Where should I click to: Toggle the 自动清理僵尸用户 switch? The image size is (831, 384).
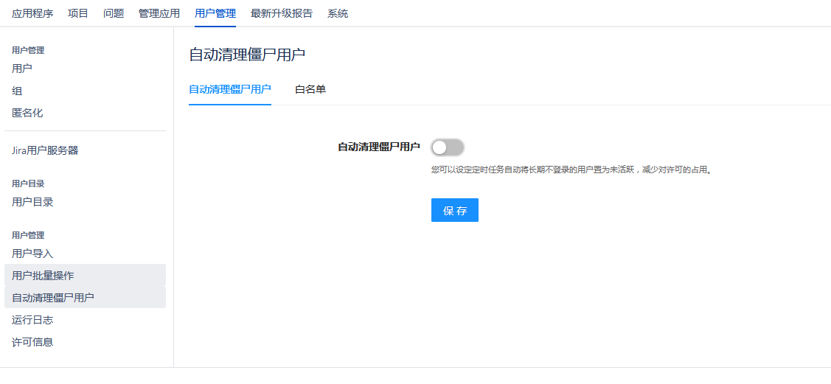[448, 147]
